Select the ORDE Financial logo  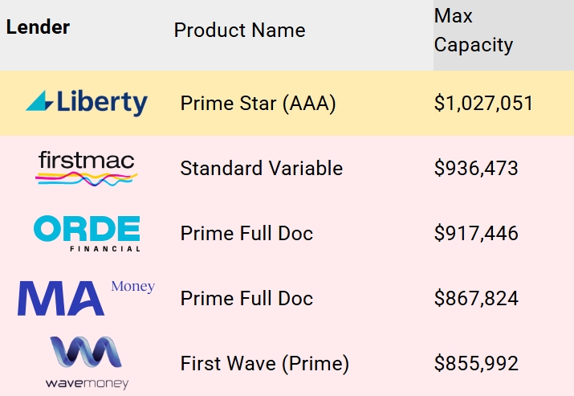tap(87, 234)
